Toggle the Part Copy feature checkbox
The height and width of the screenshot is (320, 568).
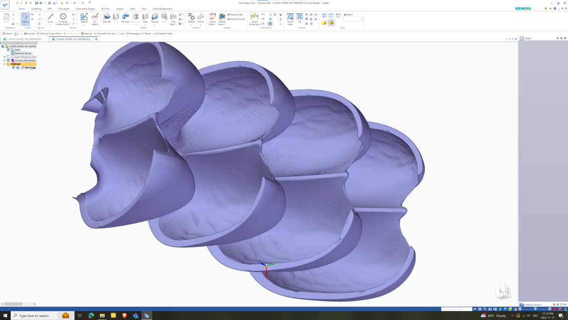coord(14,67)
